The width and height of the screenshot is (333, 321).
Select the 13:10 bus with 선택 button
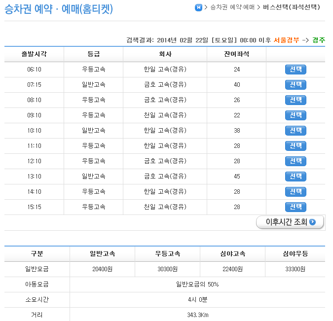coord(296,177)
